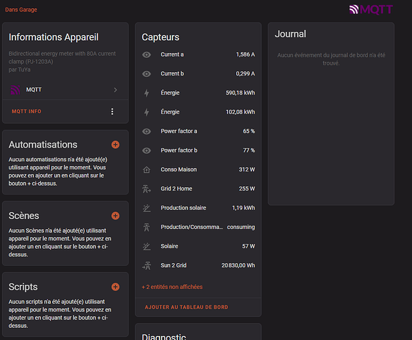Open the Power factor a sensor row

[x=198, y=131]
